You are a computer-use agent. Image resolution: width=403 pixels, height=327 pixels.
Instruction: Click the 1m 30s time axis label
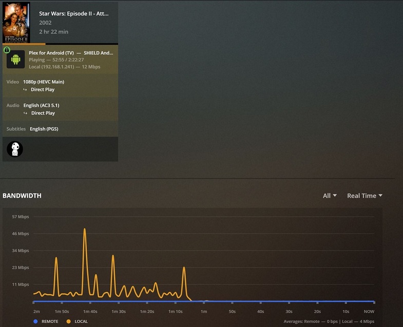point(119,312)
